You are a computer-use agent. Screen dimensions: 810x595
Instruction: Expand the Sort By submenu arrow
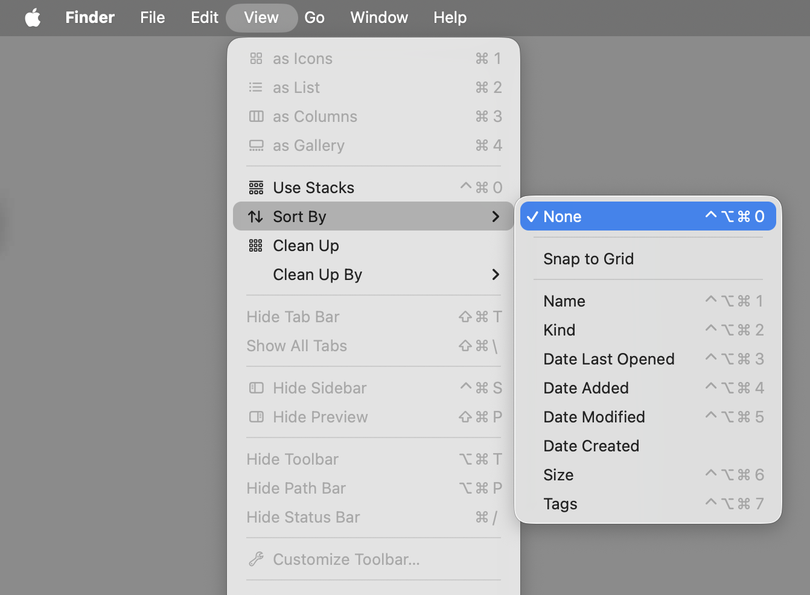click(496, 217)
